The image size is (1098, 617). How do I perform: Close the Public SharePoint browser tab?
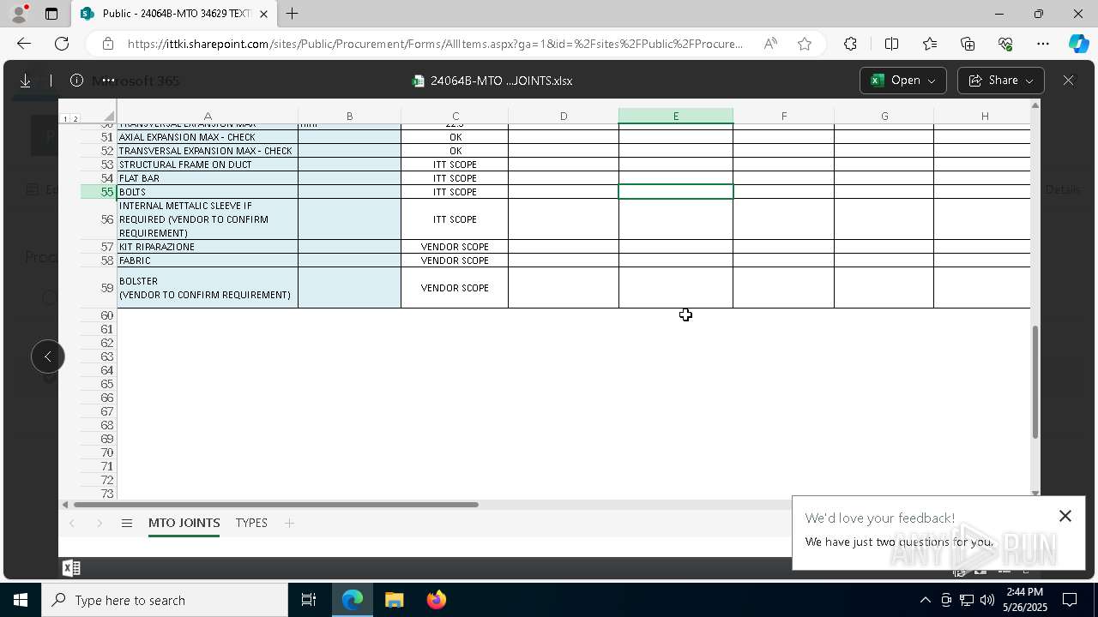[263, 14]
